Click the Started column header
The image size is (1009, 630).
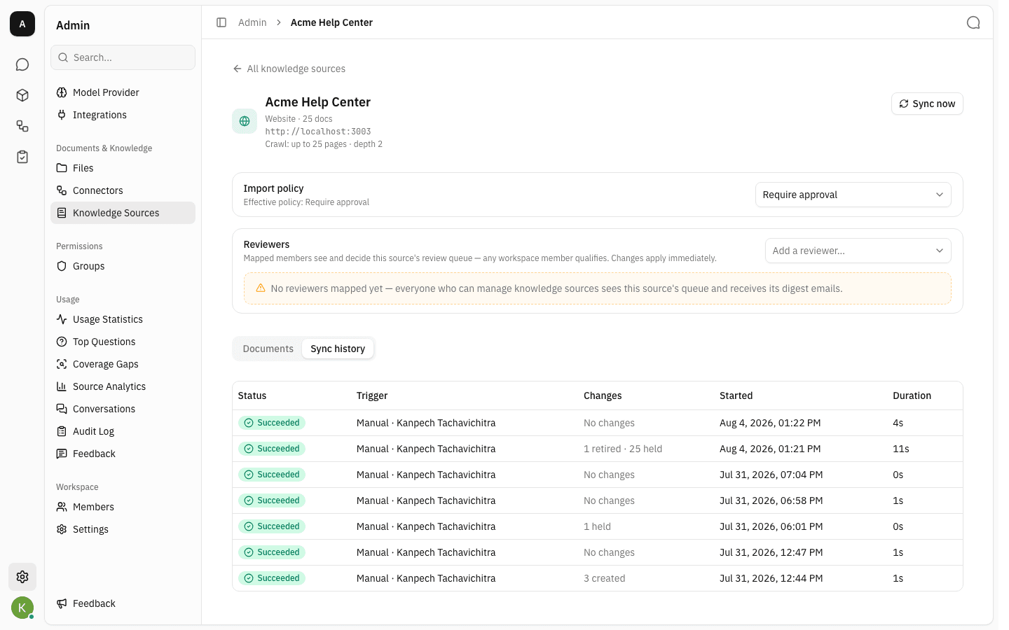pyautogui.click(x=736, y=395)
